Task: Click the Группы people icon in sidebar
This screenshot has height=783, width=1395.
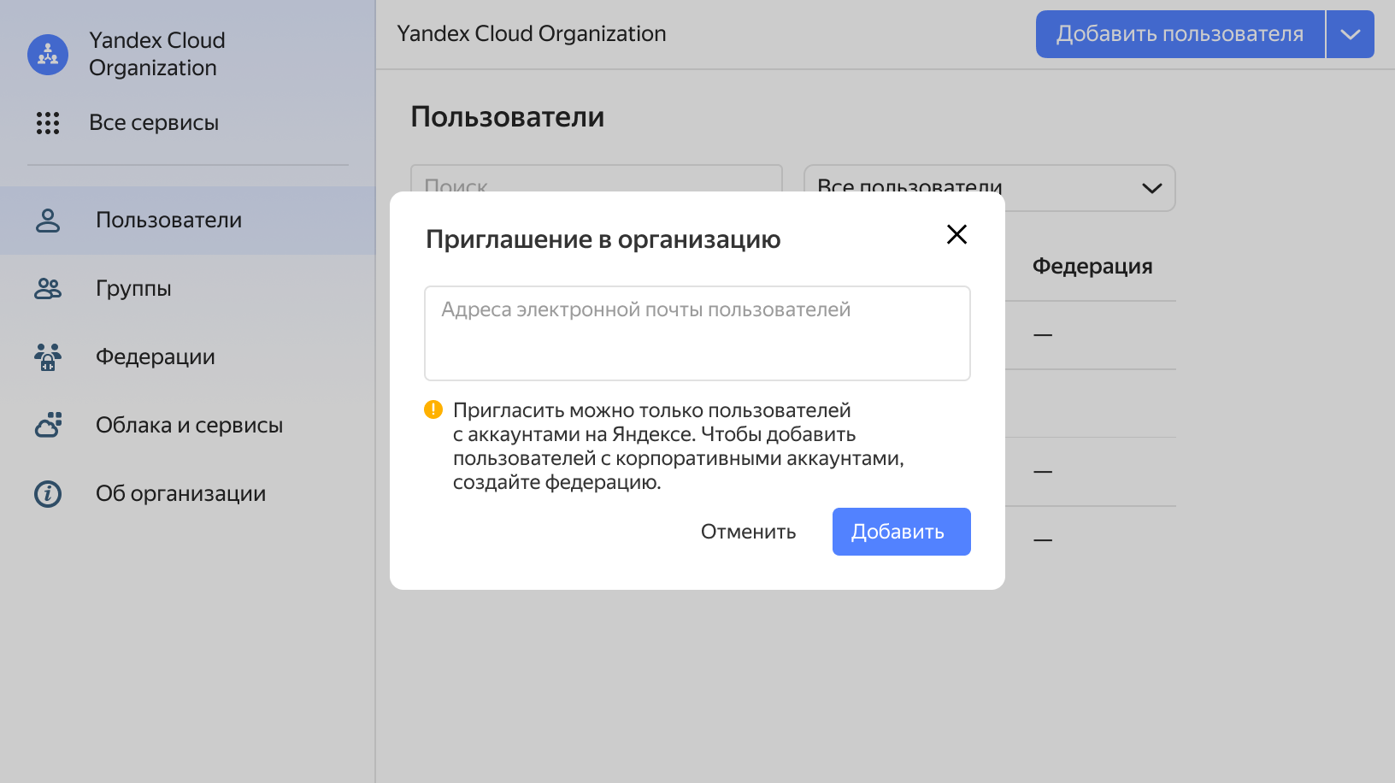Action: coord(48,289)
